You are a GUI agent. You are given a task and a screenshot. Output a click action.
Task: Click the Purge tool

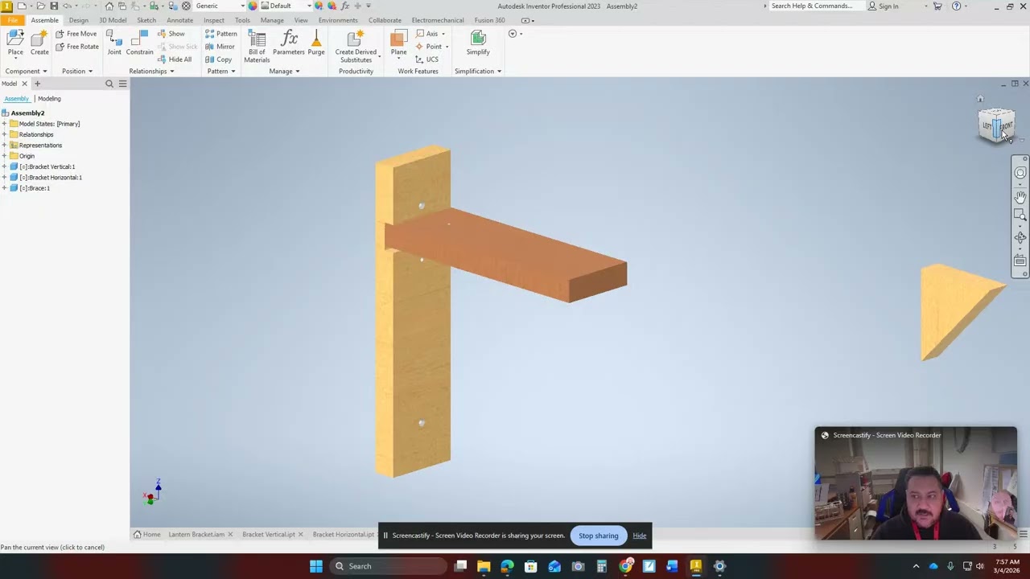(316, 43)
